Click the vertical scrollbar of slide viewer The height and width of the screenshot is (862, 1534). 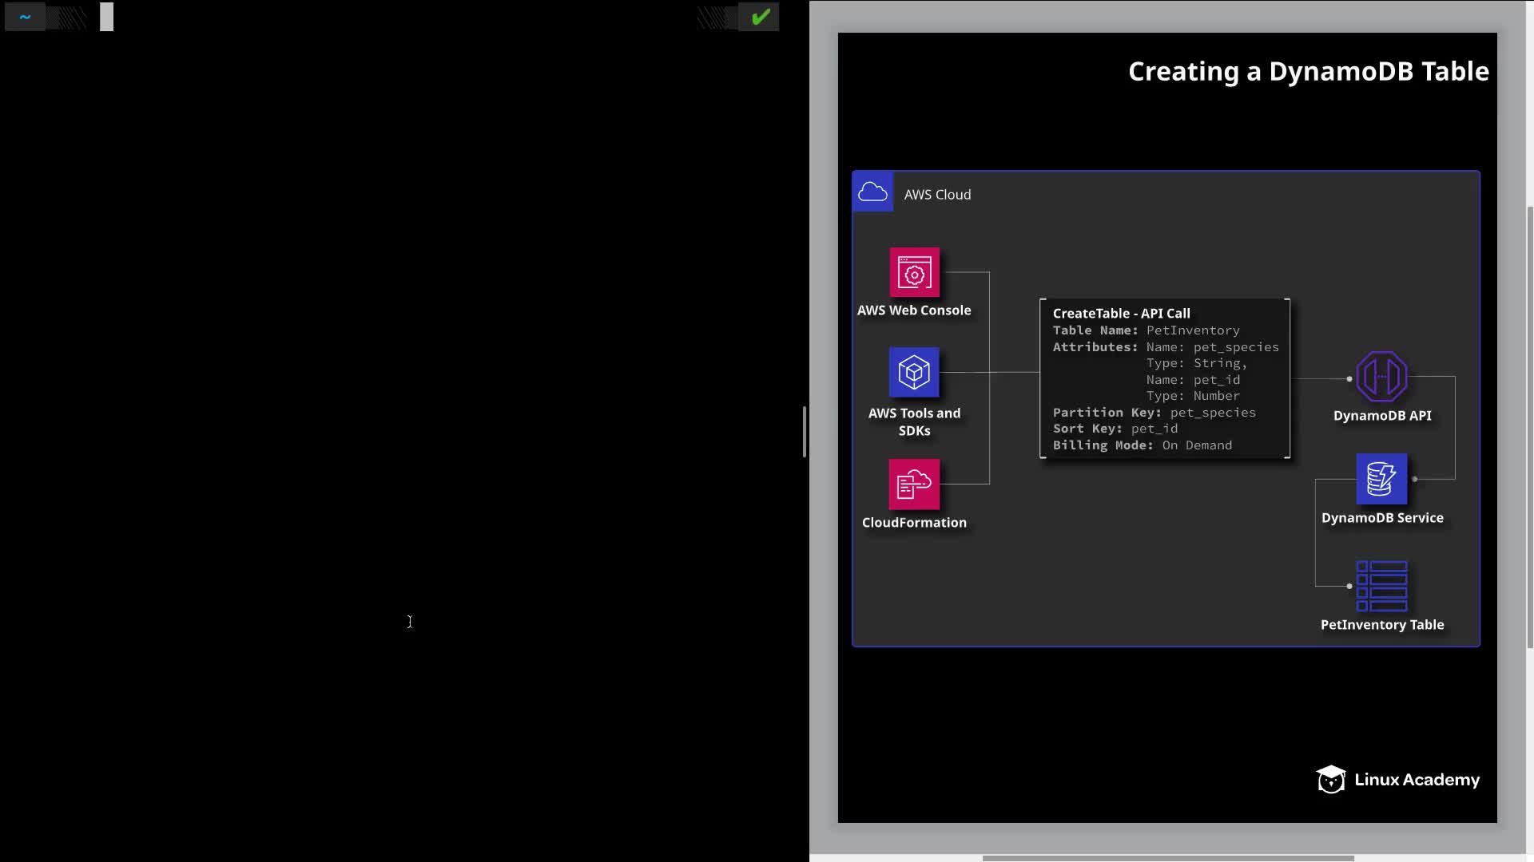(x=1530, y=427)
